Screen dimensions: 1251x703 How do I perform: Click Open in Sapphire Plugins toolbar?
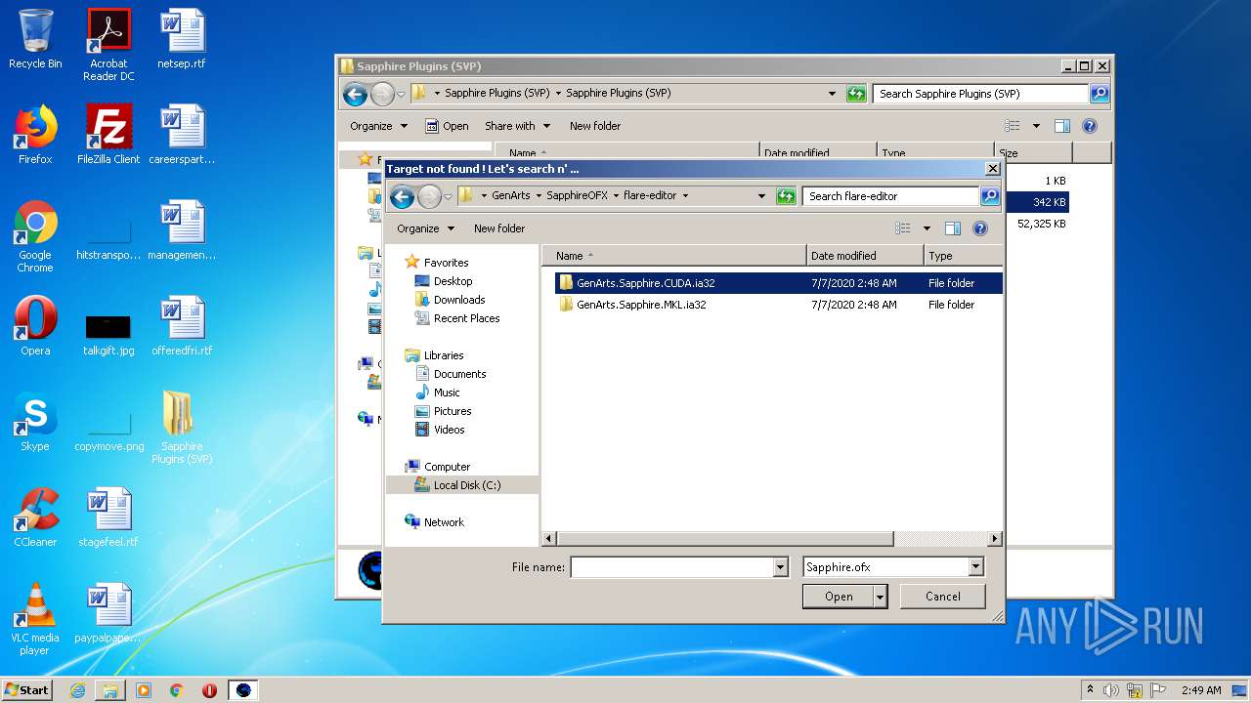(x=448, y=126)
